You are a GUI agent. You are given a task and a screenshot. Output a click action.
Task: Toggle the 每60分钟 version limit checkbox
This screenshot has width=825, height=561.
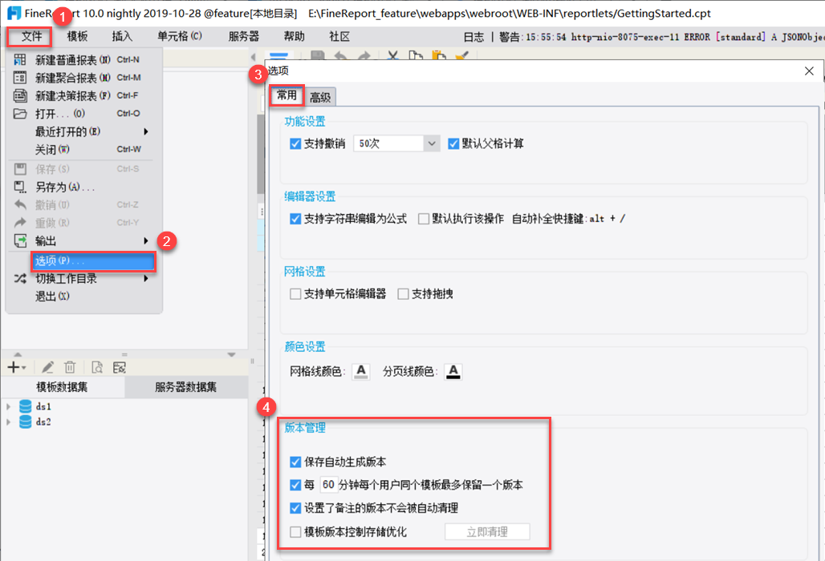(295, 484)
